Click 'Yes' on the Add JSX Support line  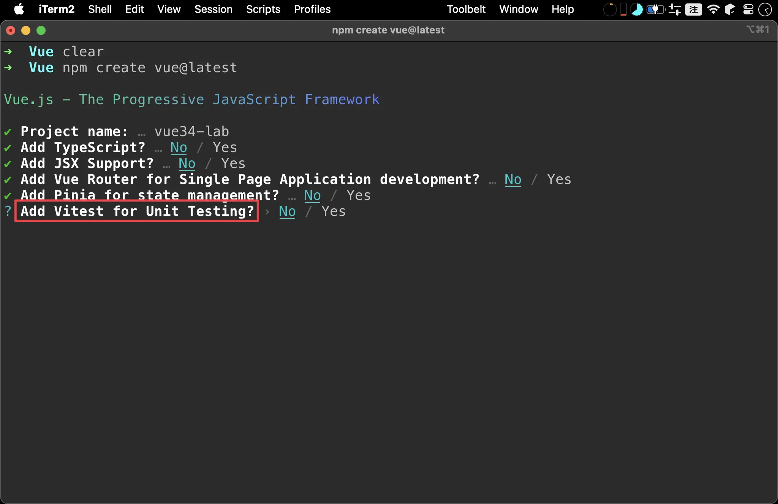(233, 163)
